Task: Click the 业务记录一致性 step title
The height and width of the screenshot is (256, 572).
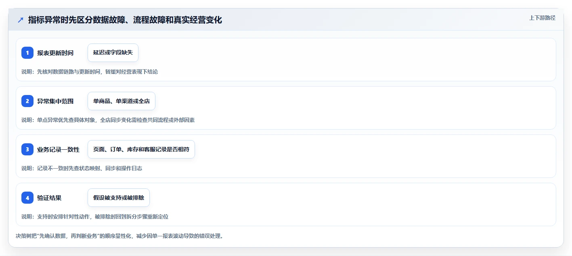Action: (59, 149)
